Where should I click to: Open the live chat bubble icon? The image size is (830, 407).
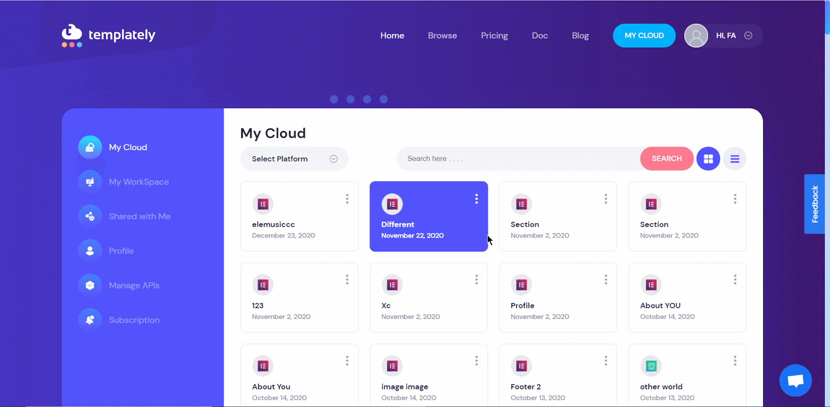tap(795, 381)
